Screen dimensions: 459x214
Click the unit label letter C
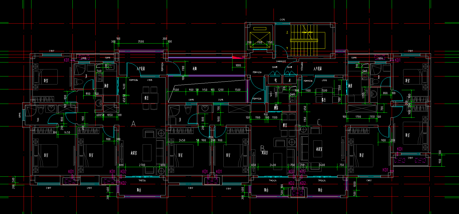(x=319, y=122)
